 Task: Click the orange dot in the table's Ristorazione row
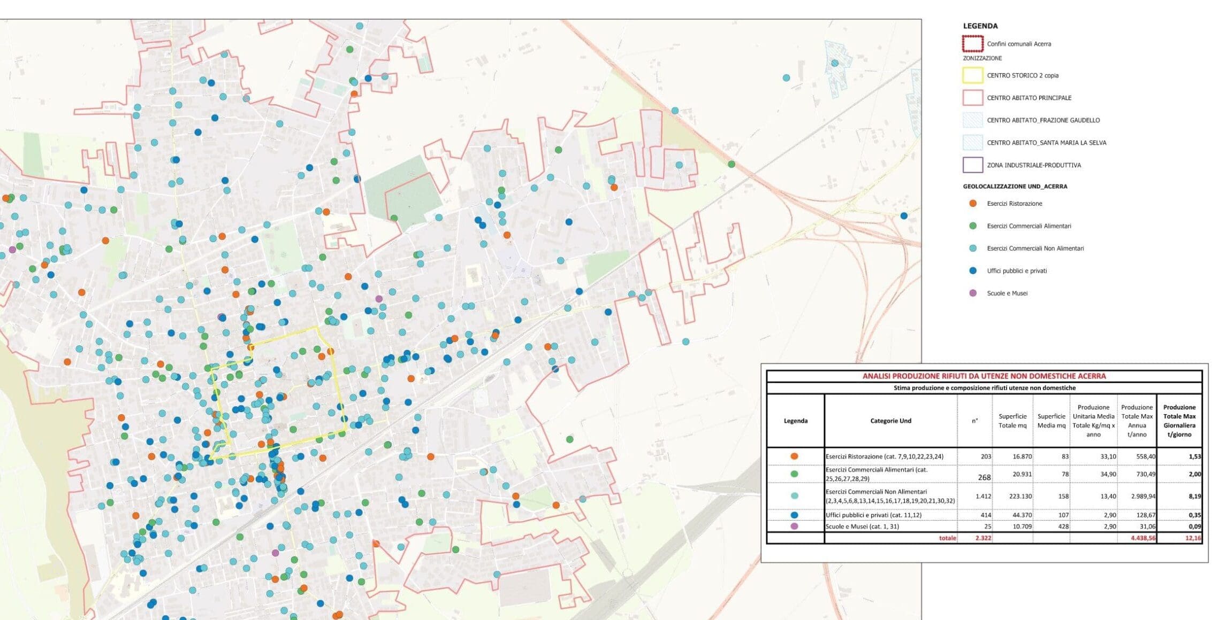(x=794, y=456)
